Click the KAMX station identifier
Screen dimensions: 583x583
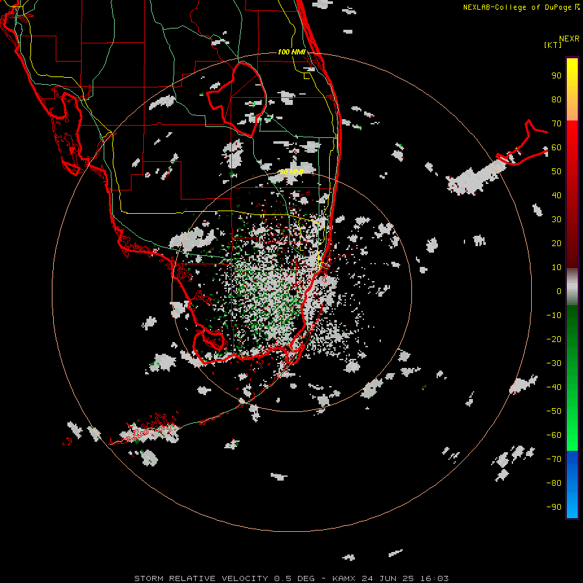pyautogui.click(x=344, y=578)
